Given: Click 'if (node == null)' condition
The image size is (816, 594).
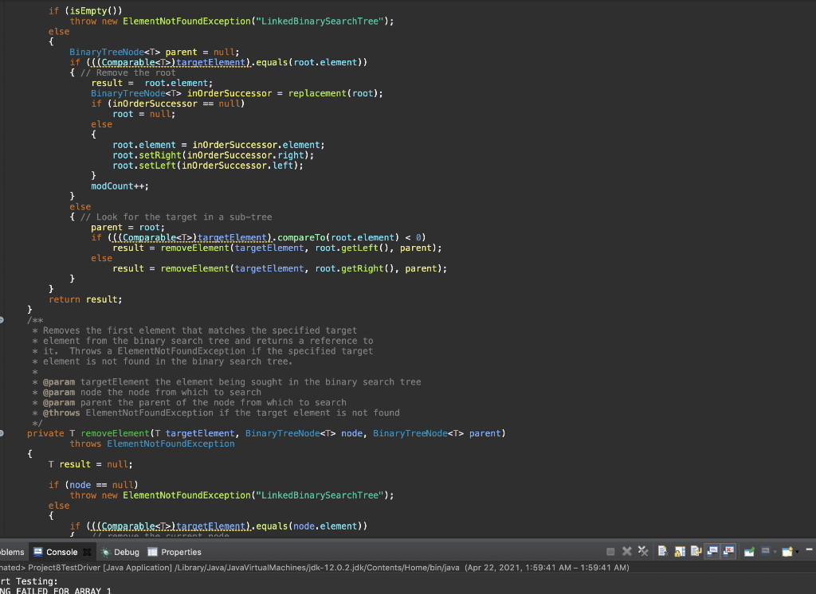Looking at the screenshot, I should (94, 485).
